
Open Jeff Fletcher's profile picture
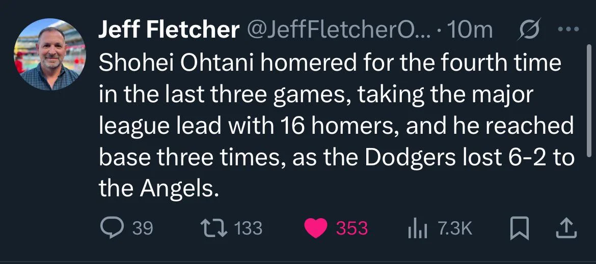coord(50,54)
